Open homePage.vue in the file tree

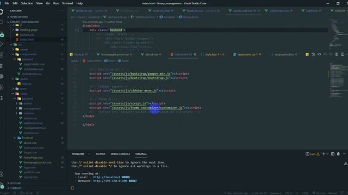[33, 158]
